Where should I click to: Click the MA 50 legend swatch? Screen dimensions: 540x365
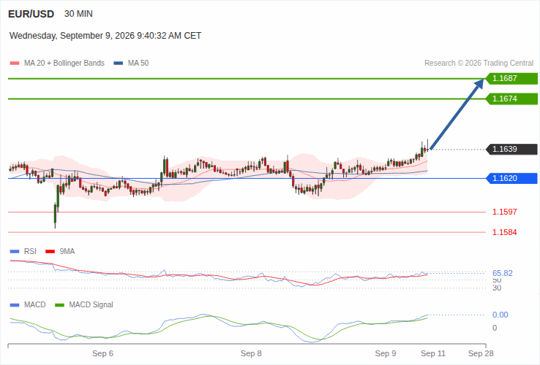tap(118, 64)
